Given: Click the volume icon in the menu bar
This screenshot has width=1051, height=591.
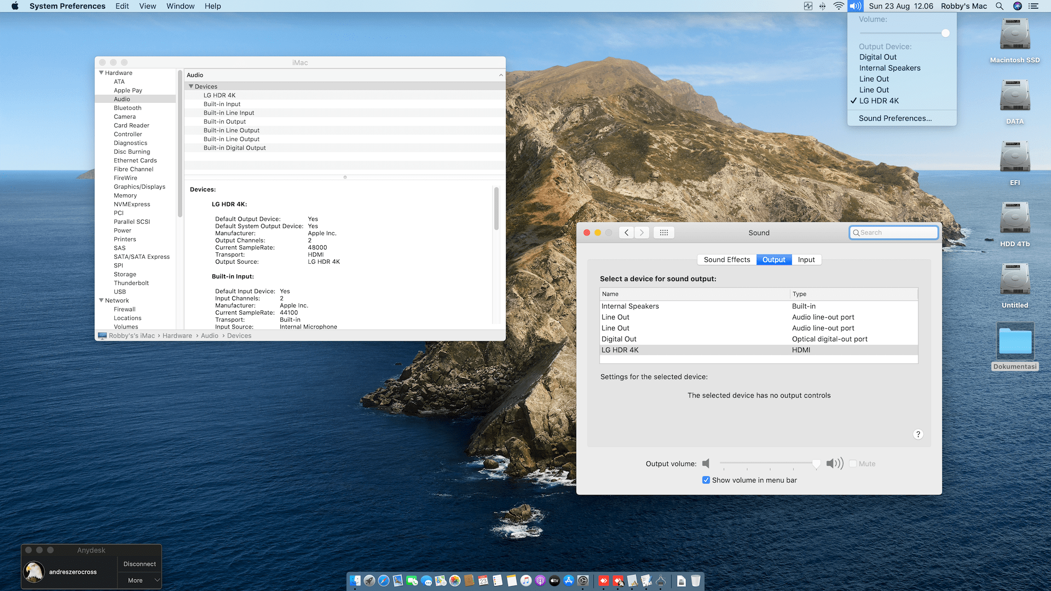Looking at the screenshot, I should coord(855,6).
